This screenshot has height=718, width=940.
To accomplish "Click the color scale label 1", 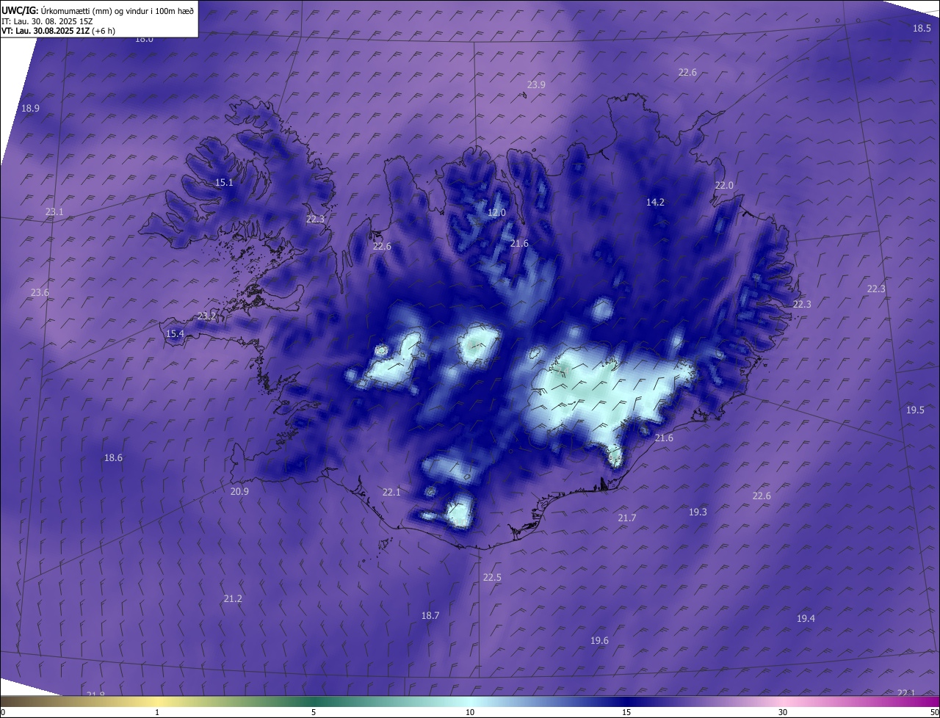I will 157,712.
